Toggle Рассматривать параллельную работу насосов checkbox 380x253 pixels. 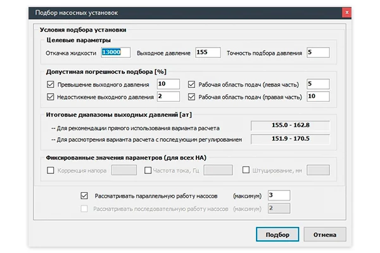tap(84, 195)
